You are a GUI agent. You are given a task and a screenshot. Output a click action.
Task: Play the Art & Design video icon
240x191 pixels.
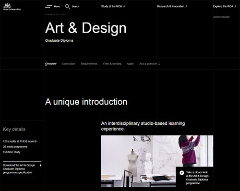(x=182, y=173)
